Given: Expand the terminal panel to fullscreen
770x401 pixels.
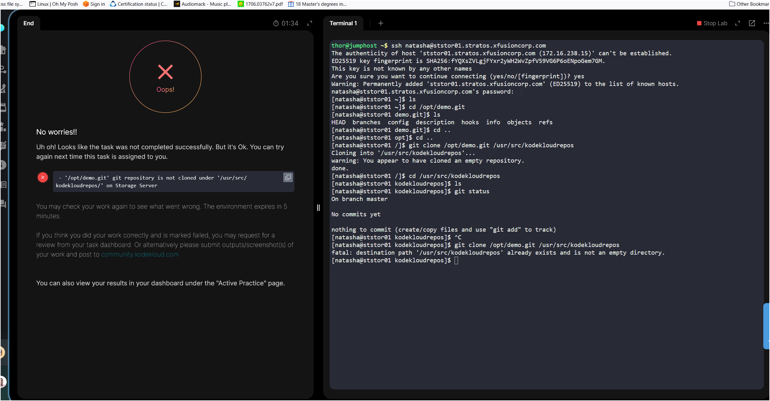Looking at the screenshot, I should point(737,23).
